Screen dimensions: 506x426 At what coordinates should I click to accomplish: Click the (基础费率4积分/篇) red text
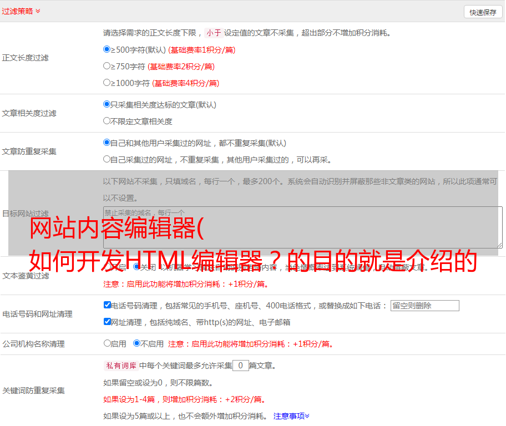click(x=185, y=83)
